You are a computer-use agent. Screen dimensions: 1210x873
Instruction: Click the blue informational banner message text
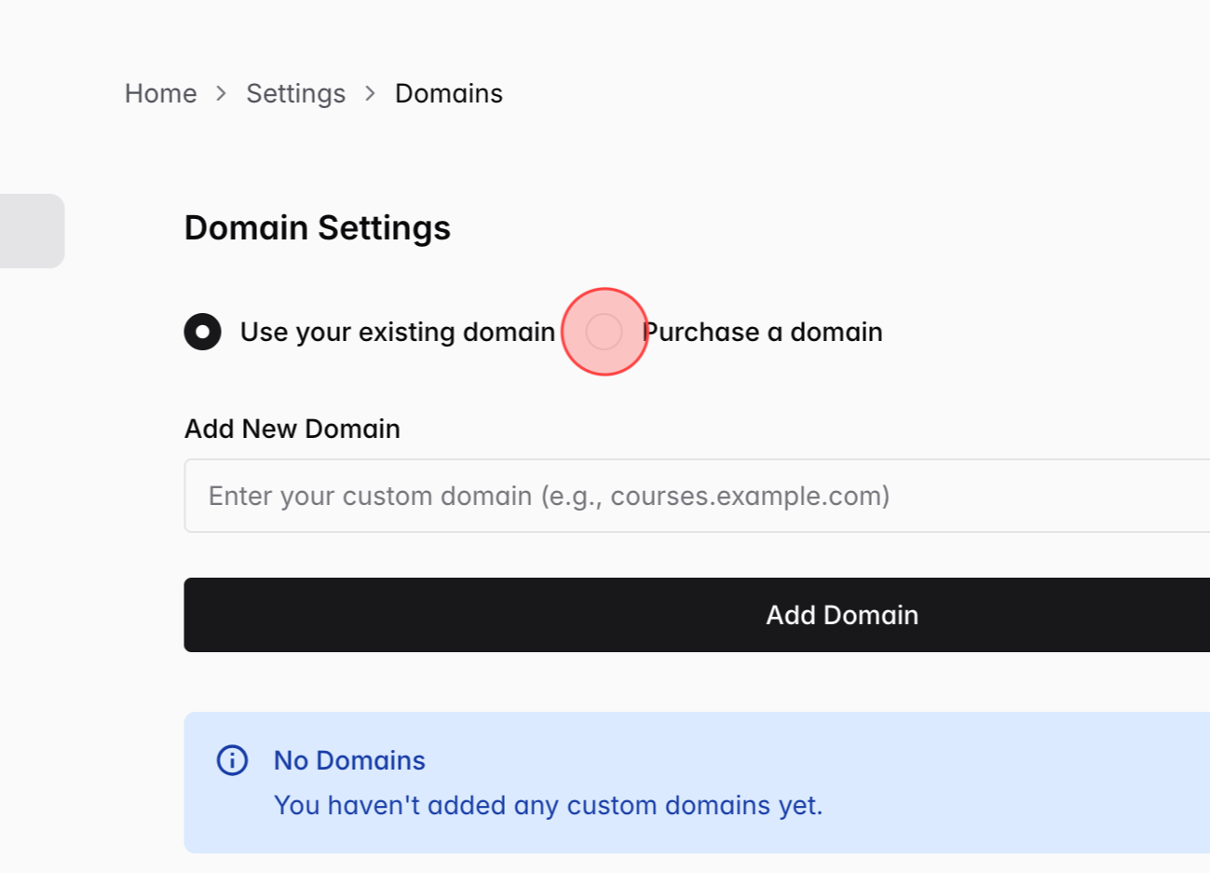[x=548, y=805]
